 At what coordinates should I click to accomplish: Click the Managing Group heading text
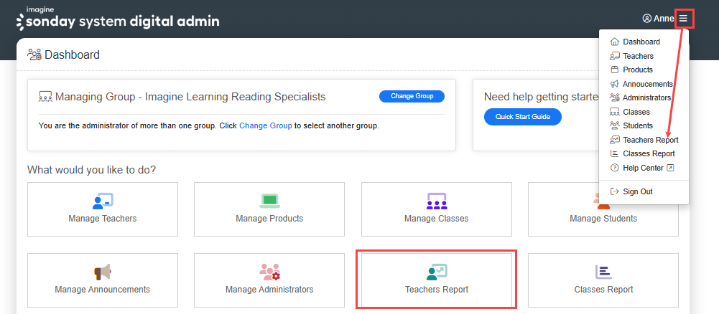click(x=190, y=97)
